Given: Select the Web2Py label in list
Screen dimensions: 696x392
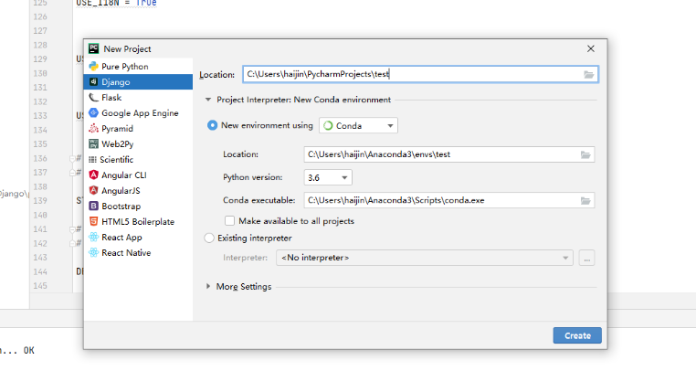Looking at the screenshot, I should point(117,143).
